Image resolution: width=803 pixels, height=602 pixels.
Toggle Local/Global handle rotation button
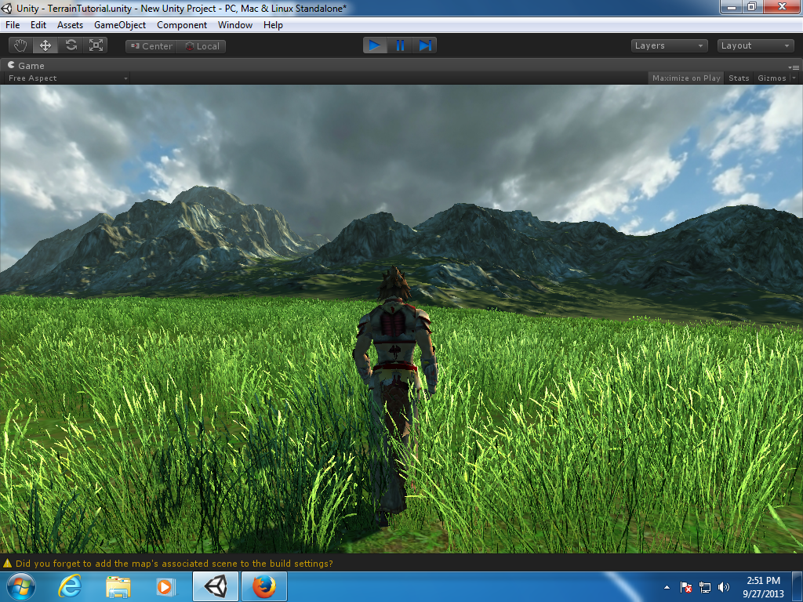click(x=202, y=46)
